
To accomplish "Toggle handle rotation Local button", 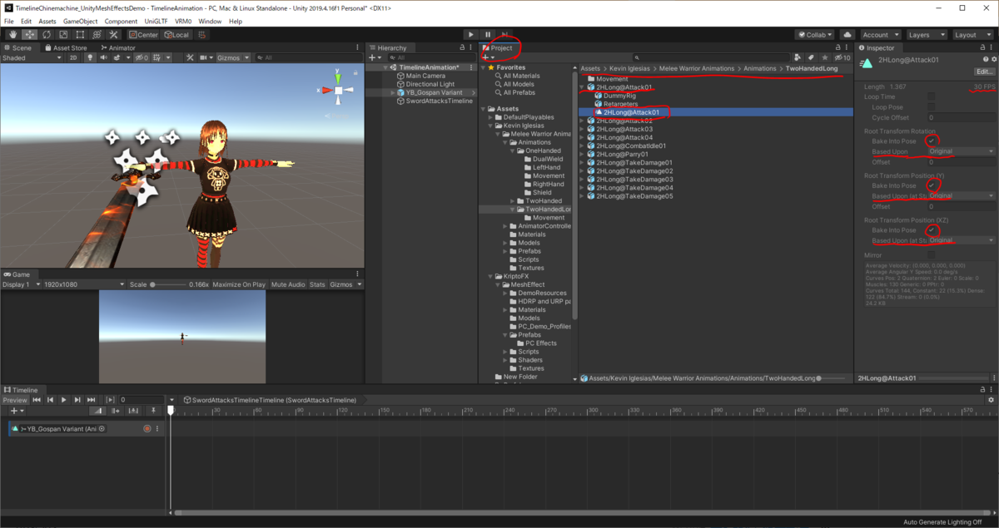I will click(176, 35).
